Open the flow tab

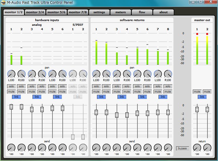[x=142, y=12]
